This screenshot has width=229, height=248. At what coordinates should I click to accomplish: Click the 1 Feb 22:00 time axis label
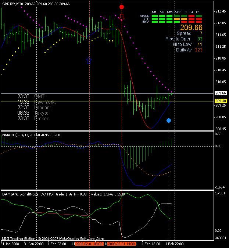point(175,244)
